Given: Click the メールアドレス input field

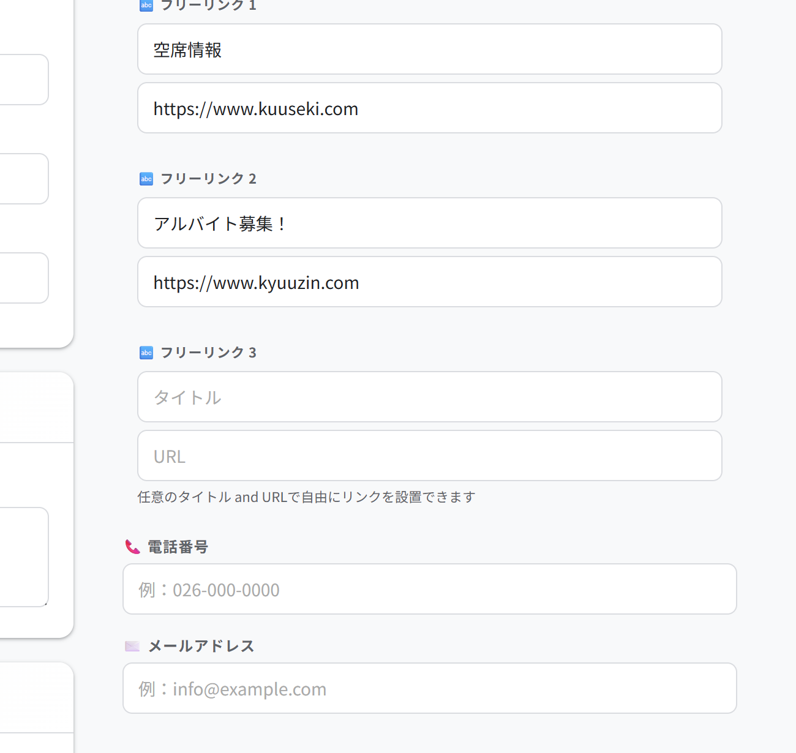Looking at the screenshot, I should coord(430,688).
